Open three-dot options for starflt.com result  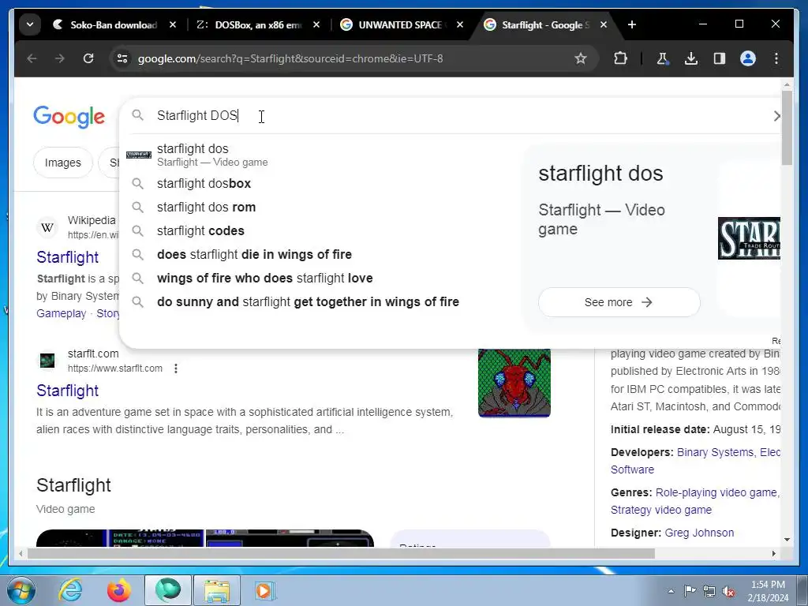pyautogui.click(x=176, y=368)
